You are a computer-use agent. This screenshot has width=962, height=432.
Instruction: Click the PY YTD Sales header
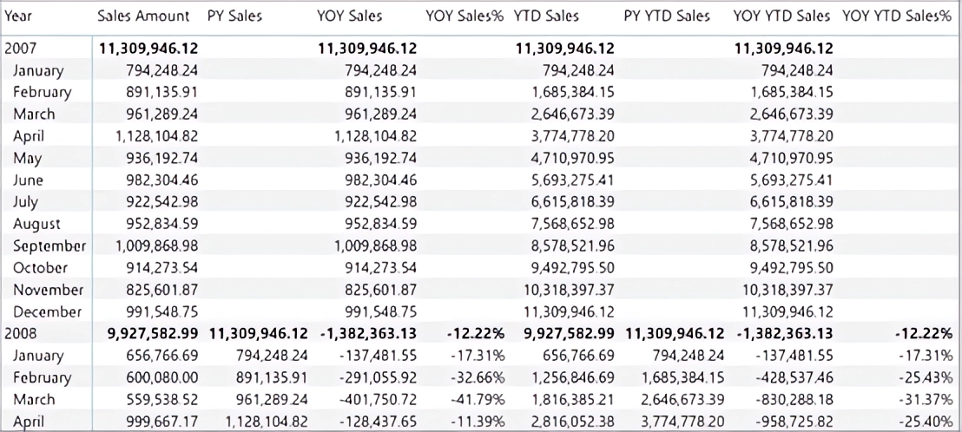click(x=667, y=16)
